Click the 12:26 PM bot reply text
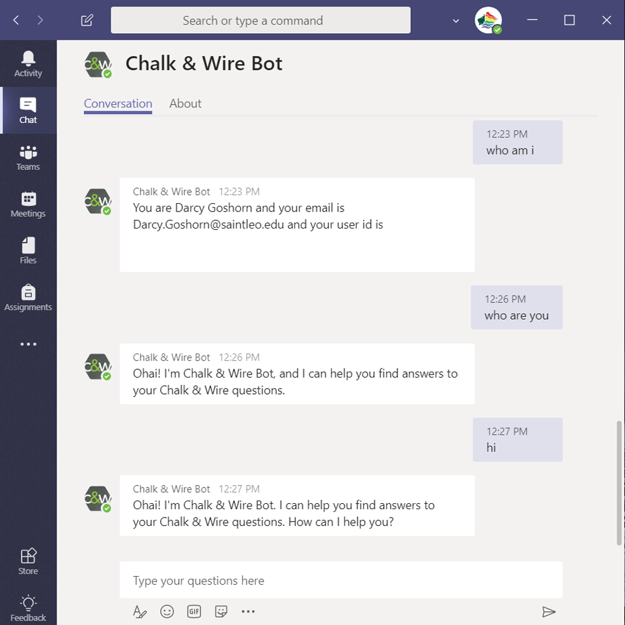This screenshot has width=625, height=625. pyautogui.click(x=295, y=382)
